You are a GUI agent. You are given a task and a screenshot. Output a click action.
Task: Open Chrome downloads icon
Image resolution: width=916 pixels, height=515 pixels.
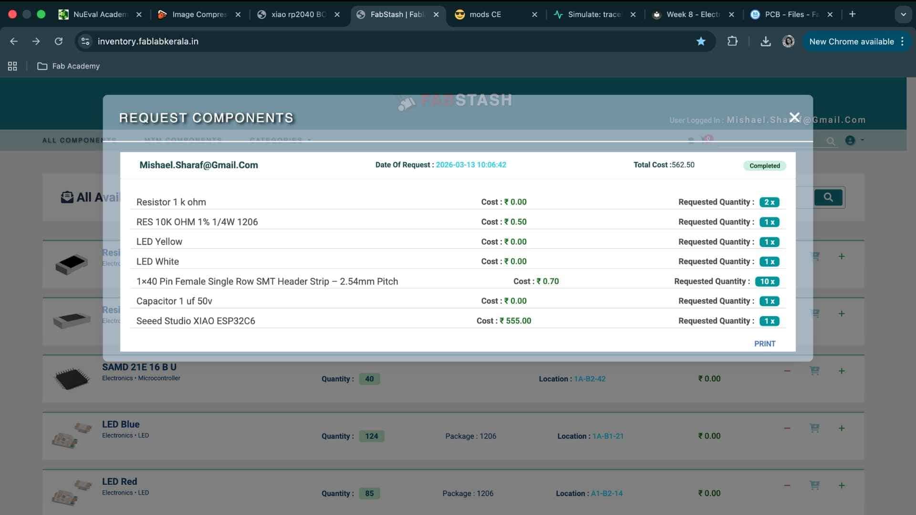point(765,41)
